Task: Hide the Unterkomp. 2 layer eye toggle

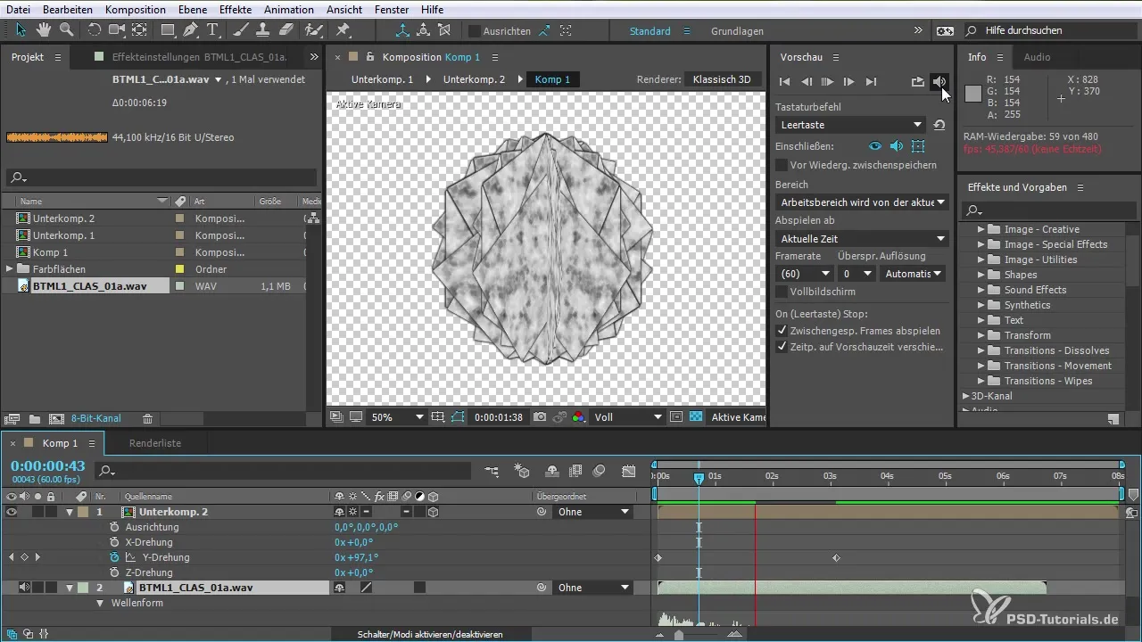Action: (x=12, y=512)
